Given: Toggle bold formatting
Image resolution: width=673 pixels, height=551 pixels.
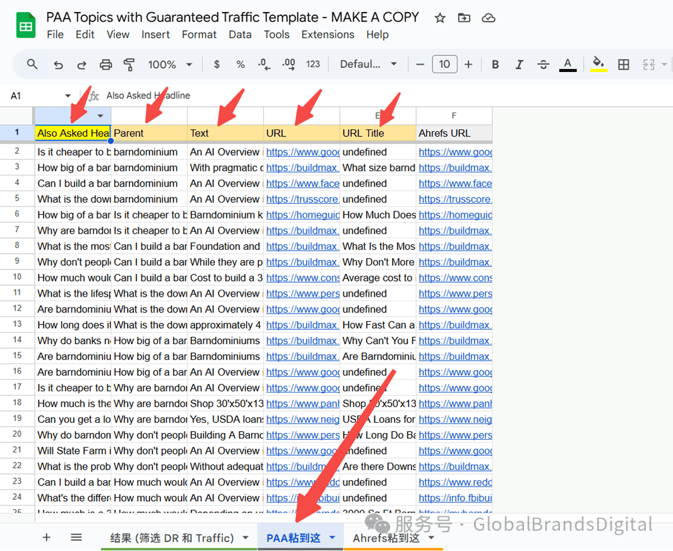Looking at the screenshot, I should click(496, 64).
